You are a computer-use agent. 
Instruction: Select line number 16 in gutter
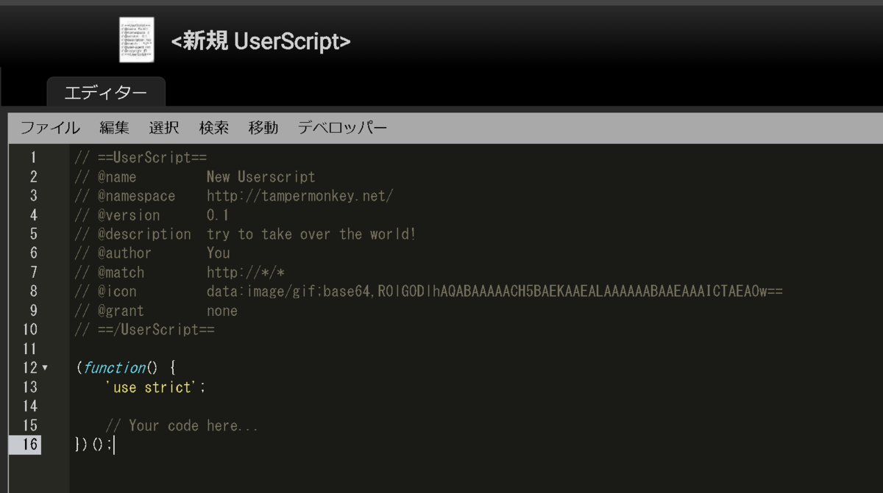point(30,445)
